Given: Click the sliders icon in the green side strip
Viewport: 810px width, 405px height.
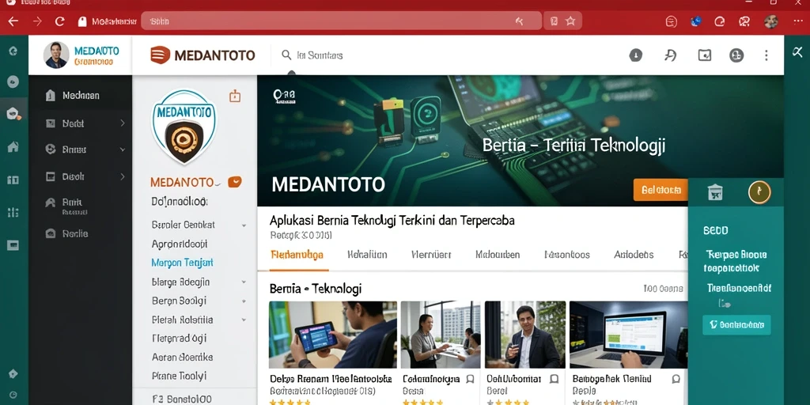Looking at the screenshot, I should coord(13,212).
